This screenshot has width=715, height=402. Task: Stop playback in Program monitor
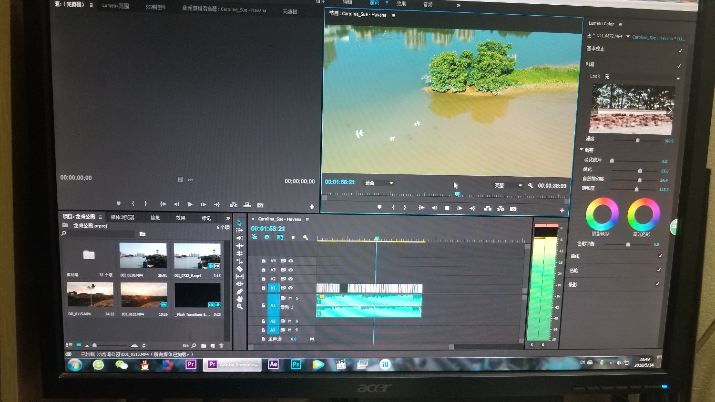click(x=447, y=208)
